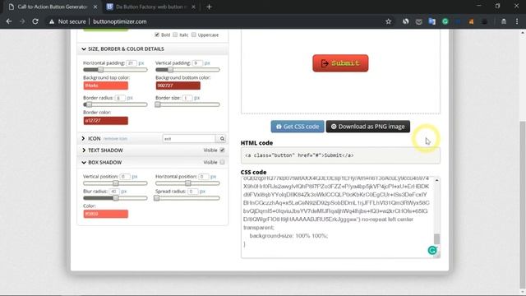
Task: Uncheck Text Shadow Visible checkbox
Action: [222, 150]
